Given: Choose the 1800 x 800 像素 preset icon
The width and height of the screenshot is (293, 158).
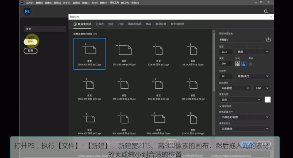Looking at the screenshot, I should click(158, 118).
